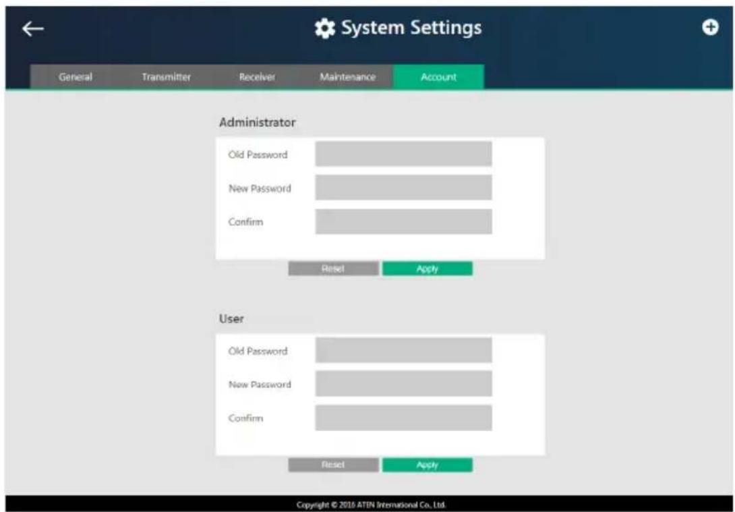Go back using the left arrow icon
This screenshot has height=512, width=735.
(33, 29)
